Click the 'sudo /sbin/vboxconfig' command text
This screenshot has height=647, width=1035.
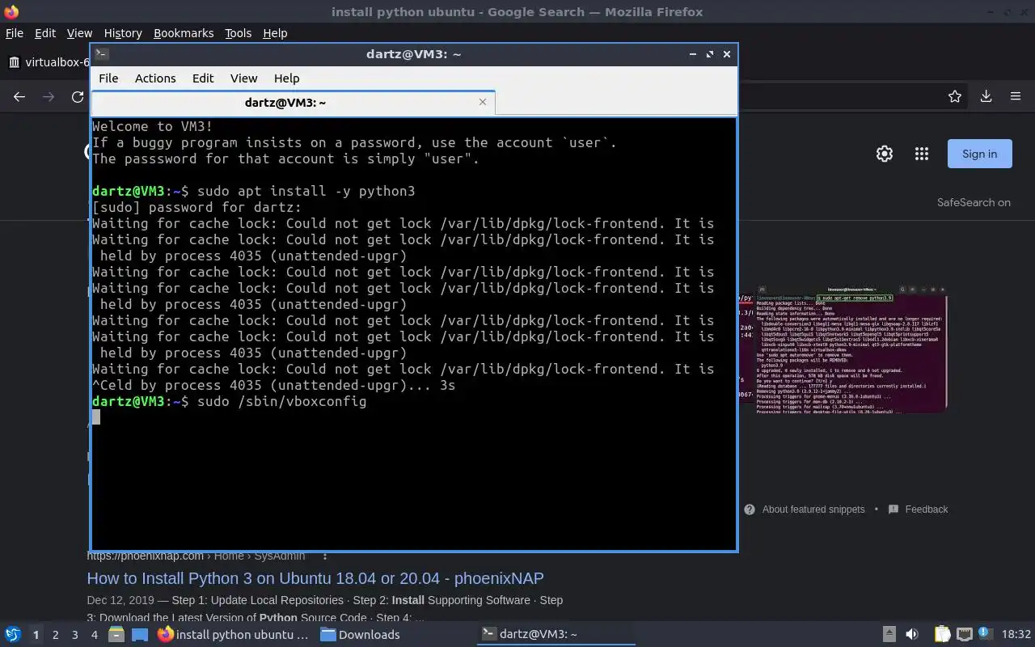pos(281,401)
